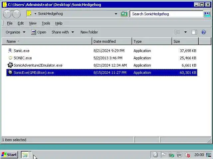The image size is (213, 159).
Task: Click the Open toolbar button
Action: coord(39,32)
